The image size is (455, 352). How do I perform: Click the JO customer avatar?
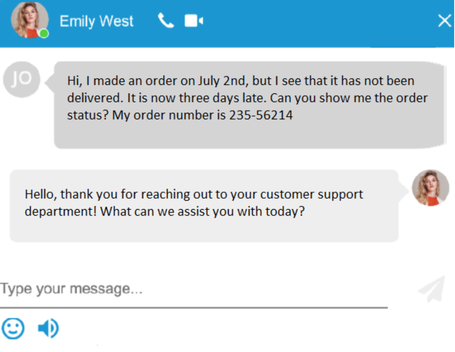tap(21, 80)
